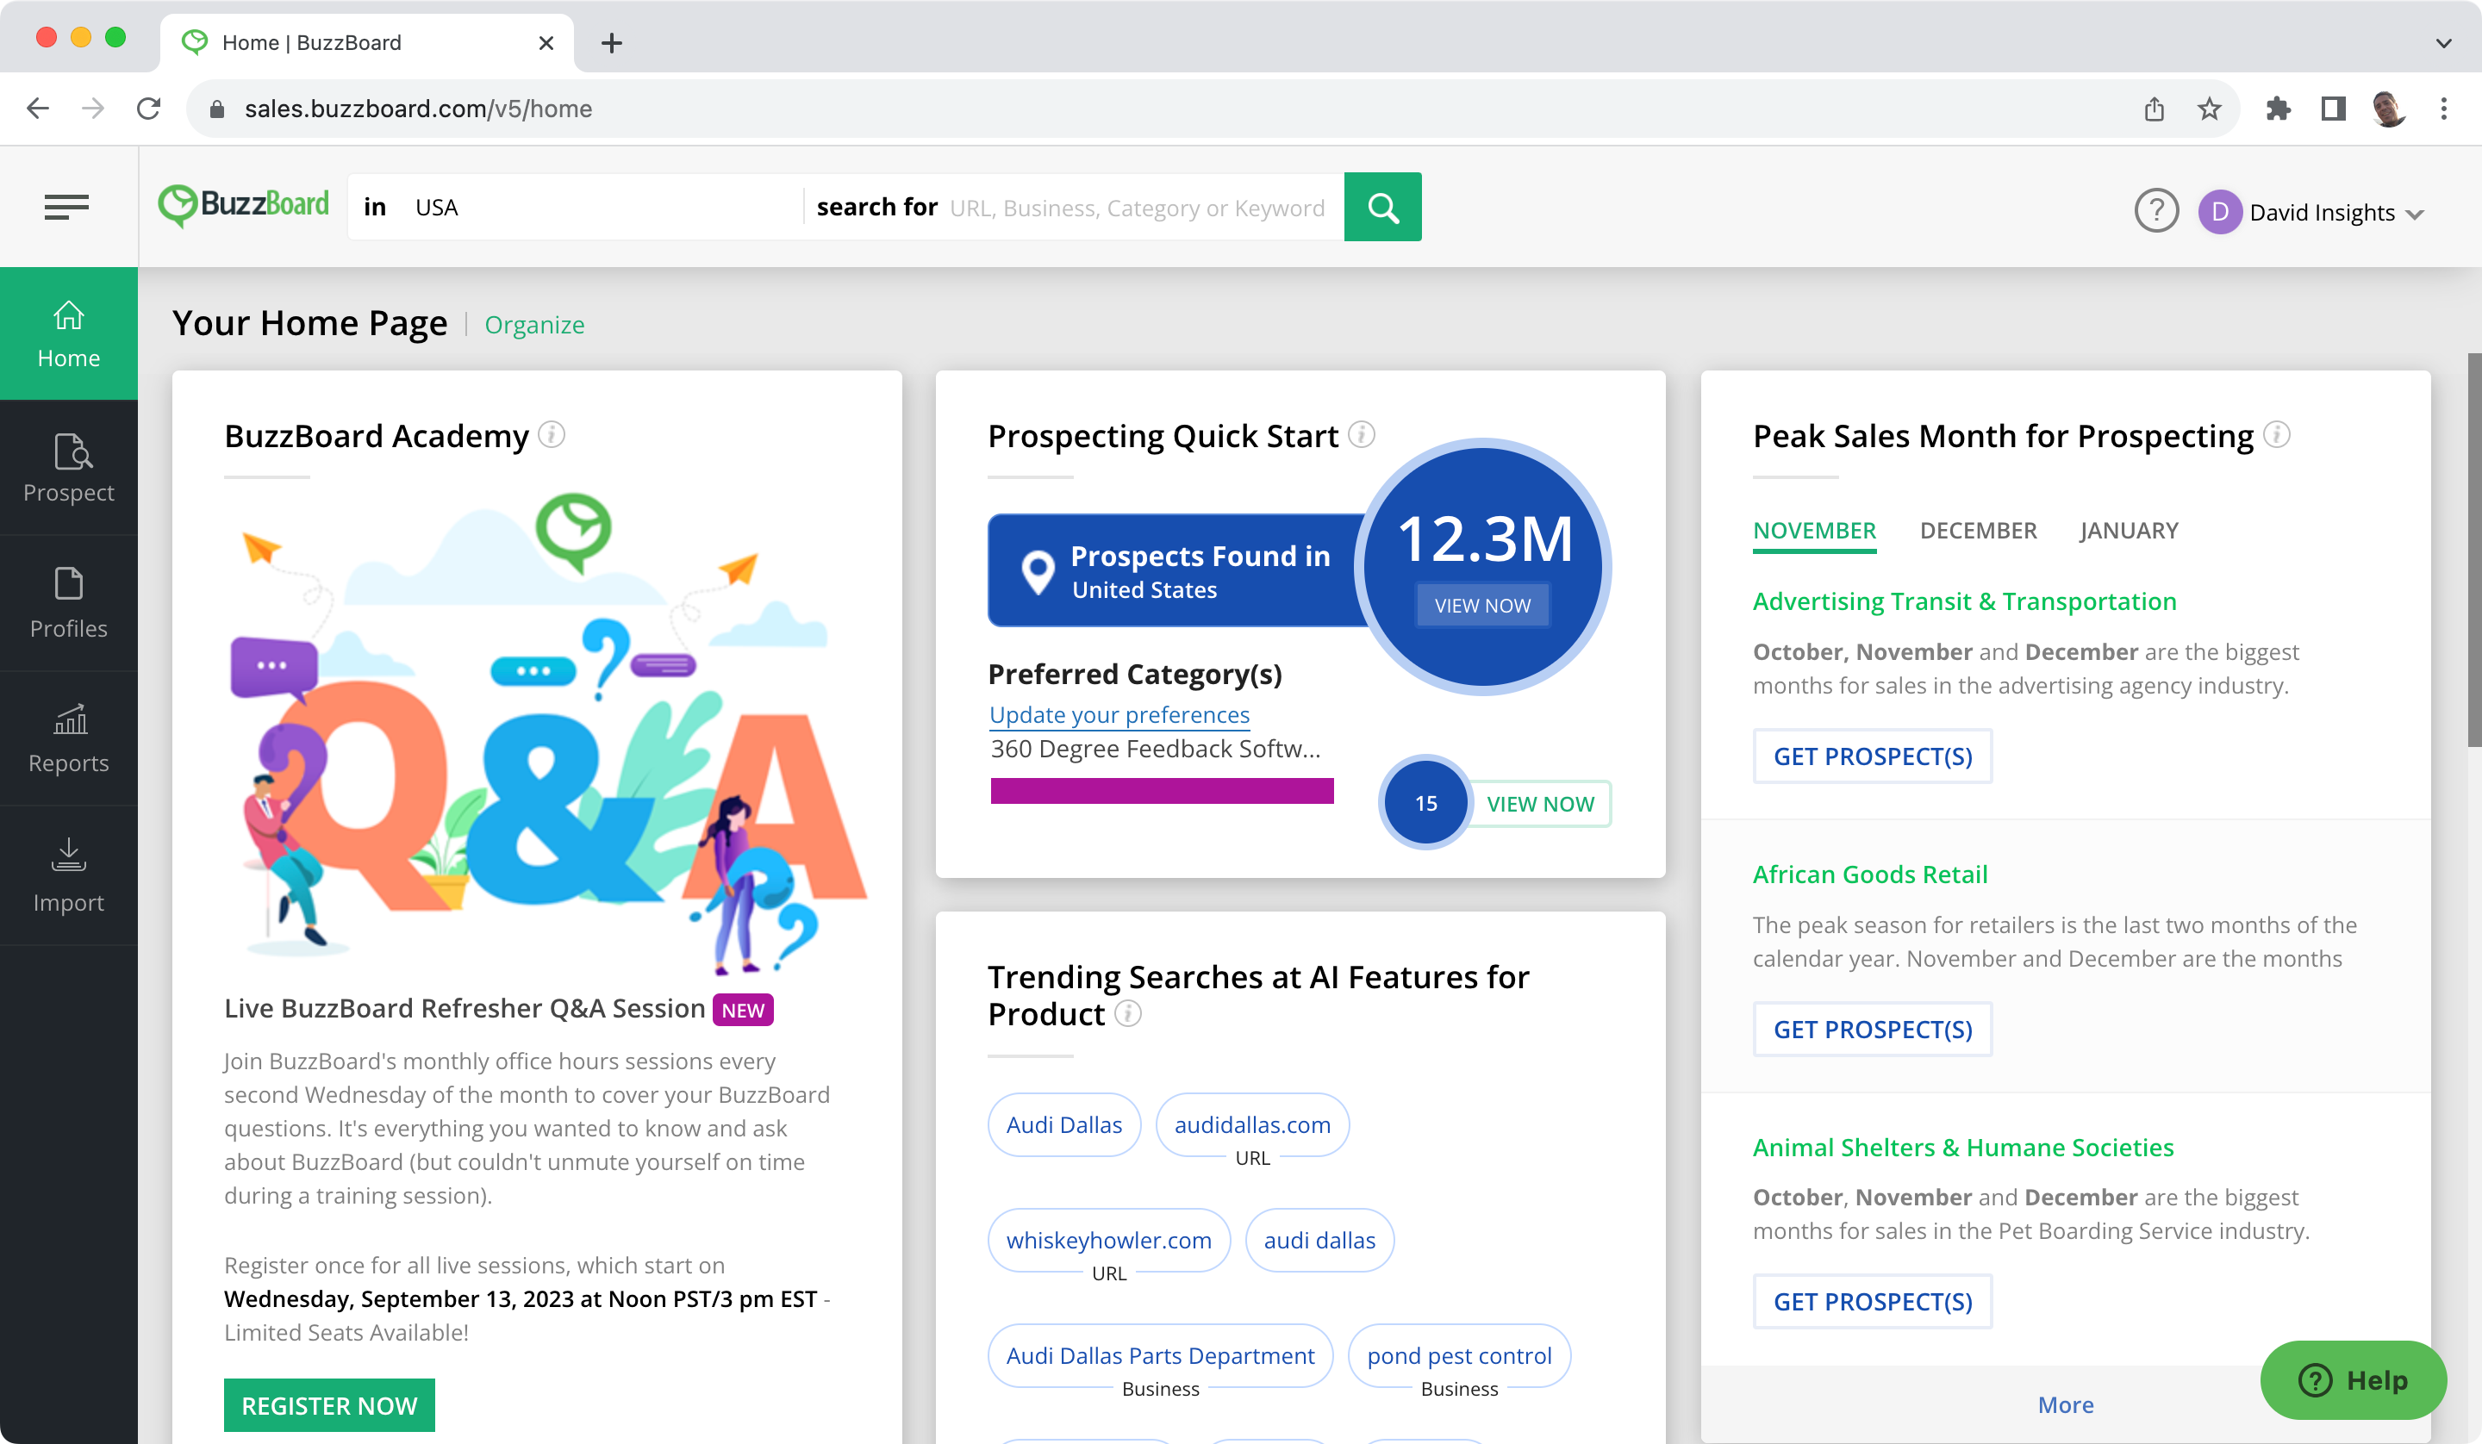Open the browser extensions puzzle icon
The image size is (2482, 1444).
click(x=2278, y=109)
